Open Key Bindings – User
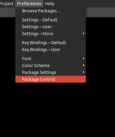 [51, 50]
